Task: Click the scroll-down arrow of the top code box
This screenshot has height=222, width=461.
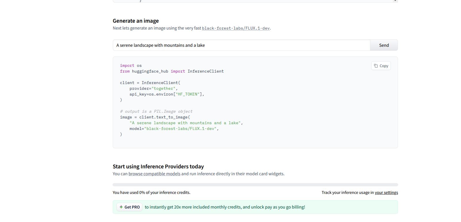Action: coord(395,1)
